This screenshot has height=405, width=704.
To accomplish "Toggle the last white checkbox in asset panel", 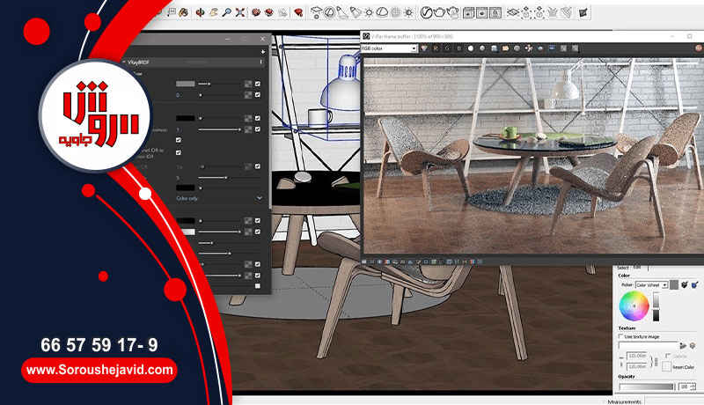I will coord(257,285).
